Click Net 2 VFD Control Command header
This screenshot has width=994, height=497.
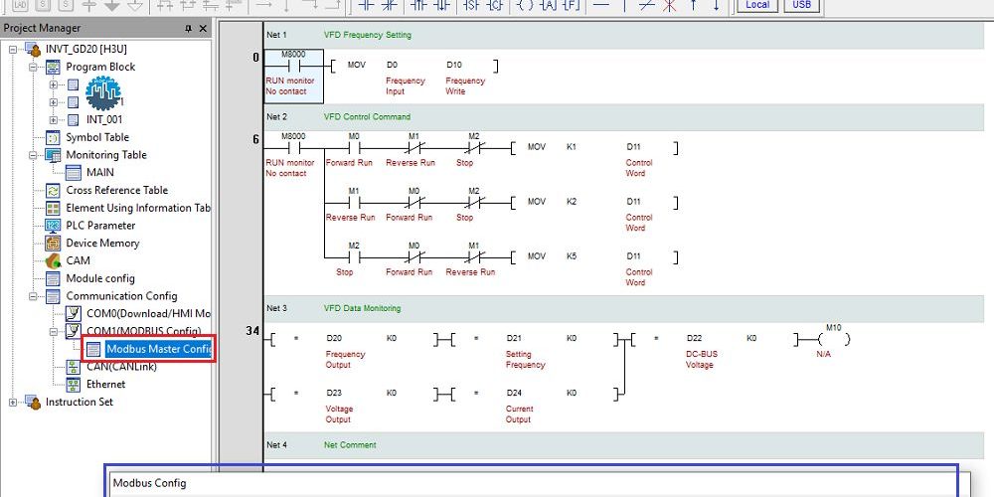pyautogui.click(x=624, y=117)
